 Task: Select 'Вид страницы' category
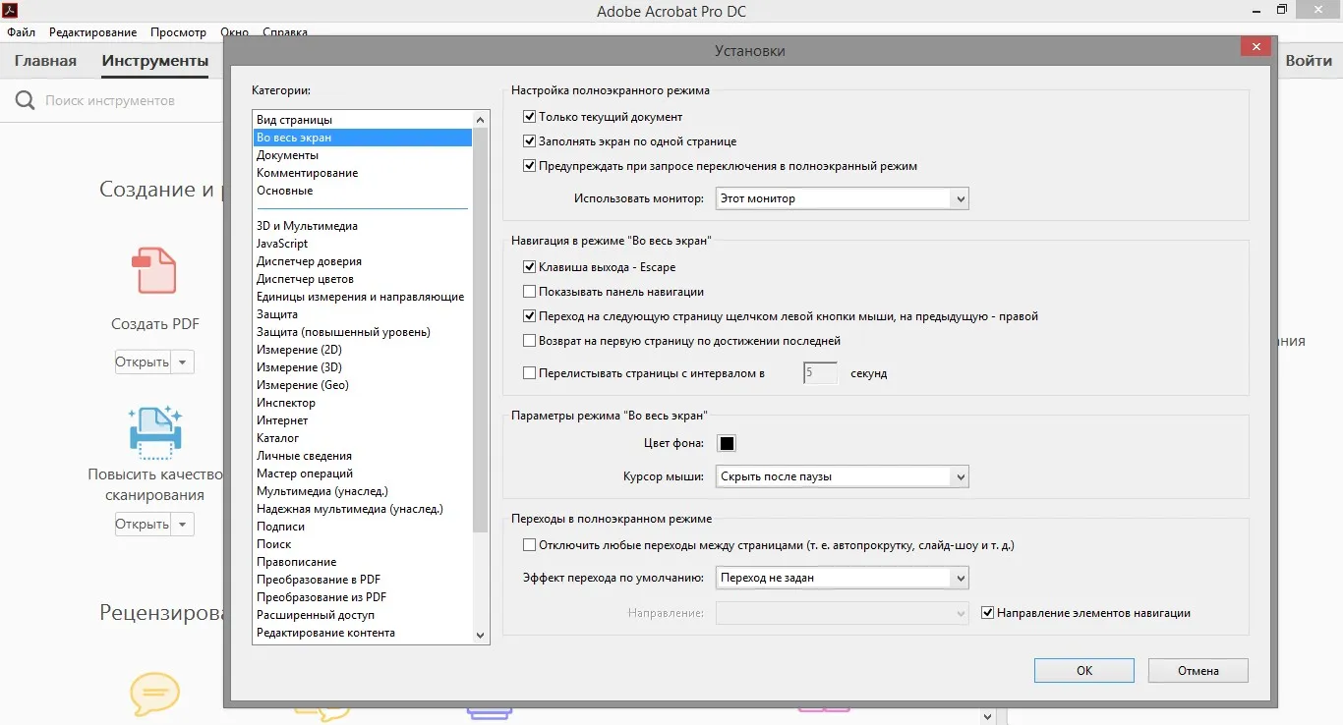click(x=363, y=120)
